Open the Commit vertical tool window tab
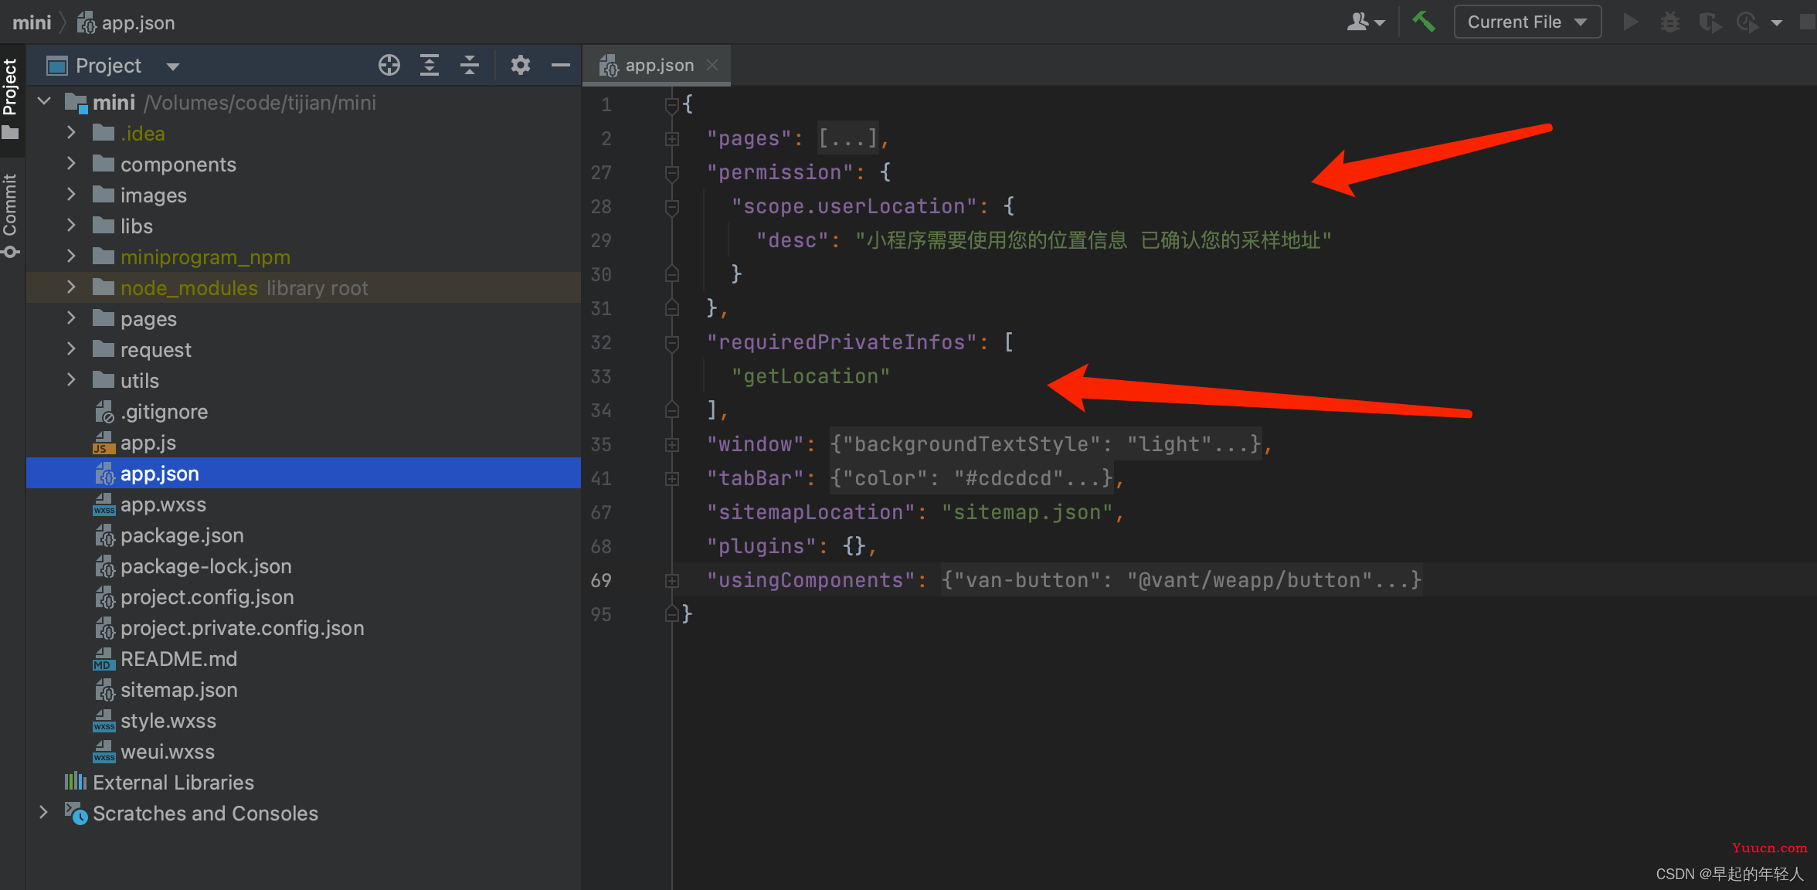 (x=11, y=215)
